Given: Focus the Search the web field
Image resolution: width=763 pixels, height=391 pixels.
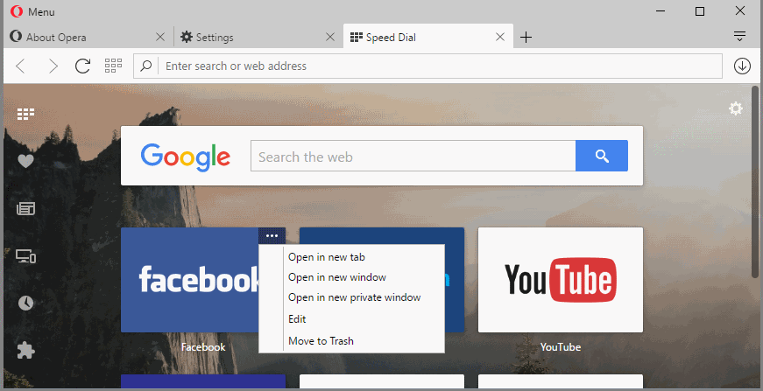Looking at the screenshot, I should (x=413, y=156).
